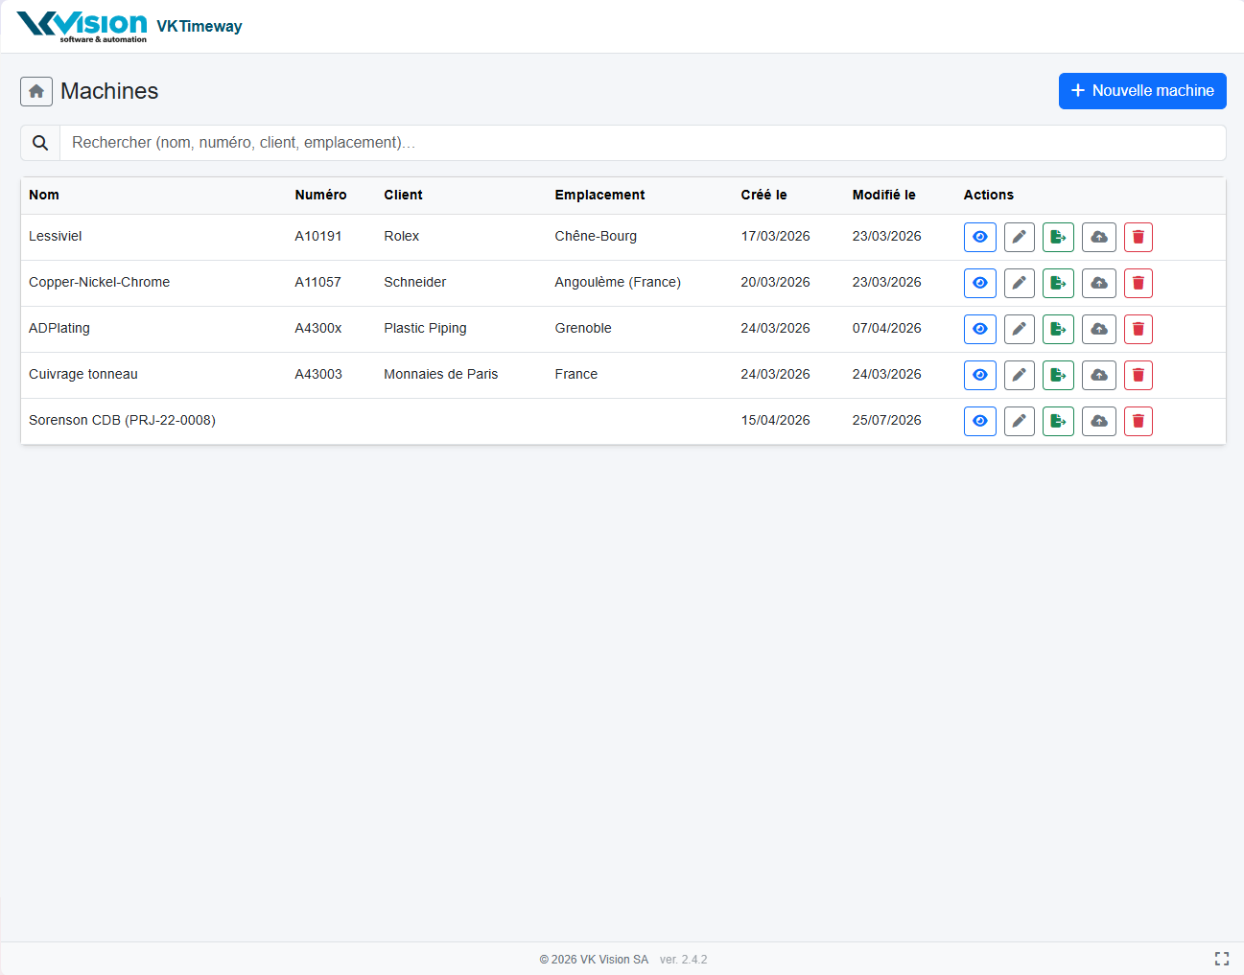1244x975 pixels.
Task: Delete the Sorenson CDB machine
Action: pos(1138,421)
